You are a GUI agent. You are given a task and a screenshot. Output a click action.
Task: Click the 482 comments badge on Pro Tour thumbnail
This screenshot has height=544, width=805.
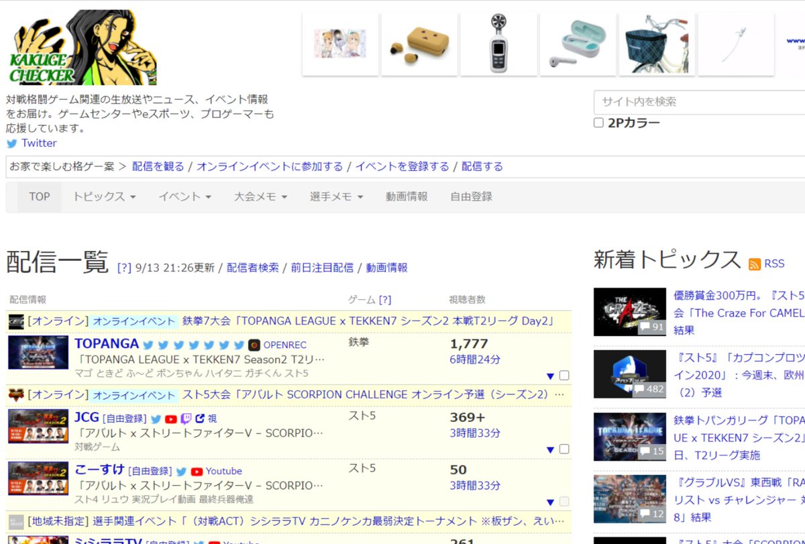point(648,389)
